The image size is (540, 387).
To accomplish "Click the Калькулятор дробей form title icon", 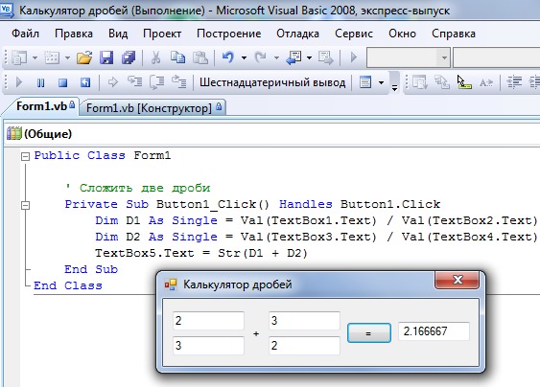I will tap(171, 285).
